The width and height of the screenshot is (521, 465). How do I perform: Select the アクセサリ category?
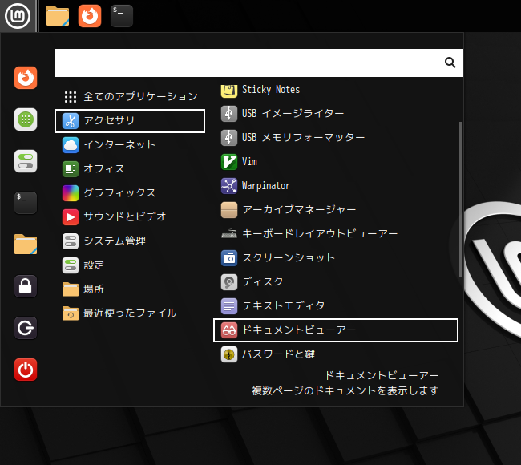pos(130,120)
